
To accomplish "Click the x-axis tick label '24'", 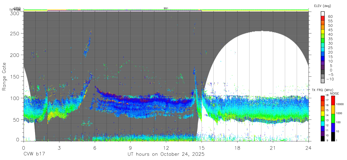I will click(309, 148).
